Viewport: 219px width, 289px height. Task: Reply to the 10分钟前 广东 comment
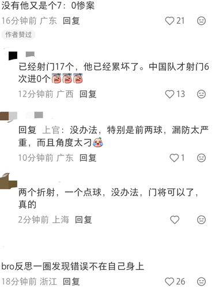point(88,158)
